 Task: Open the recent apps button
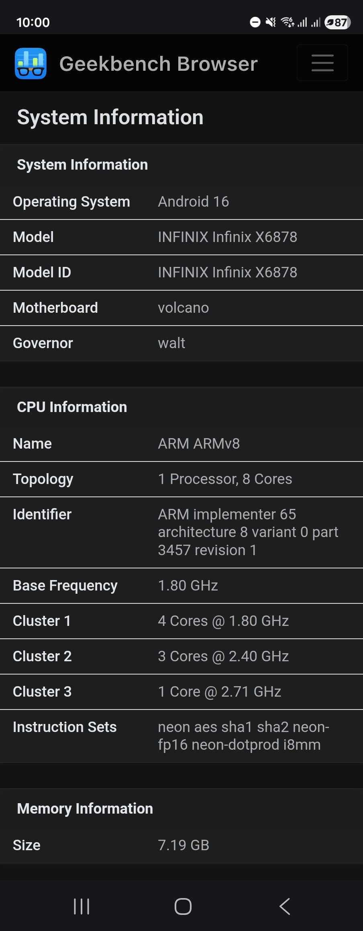coord(82,906)
